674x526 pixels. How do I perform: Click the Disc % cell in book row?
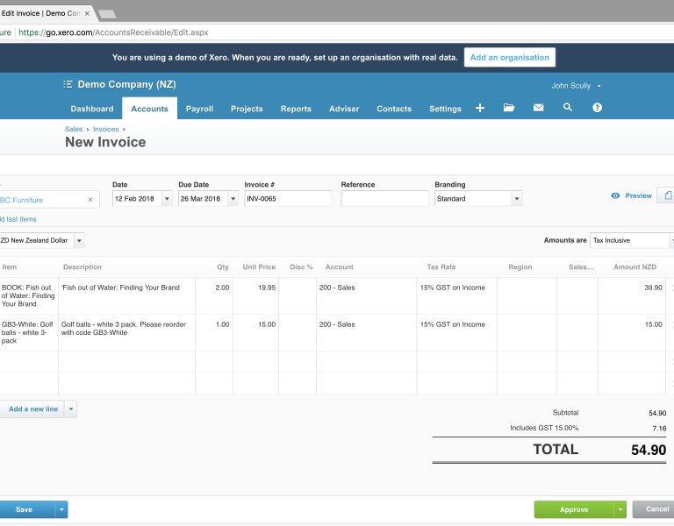pos(298,295)
